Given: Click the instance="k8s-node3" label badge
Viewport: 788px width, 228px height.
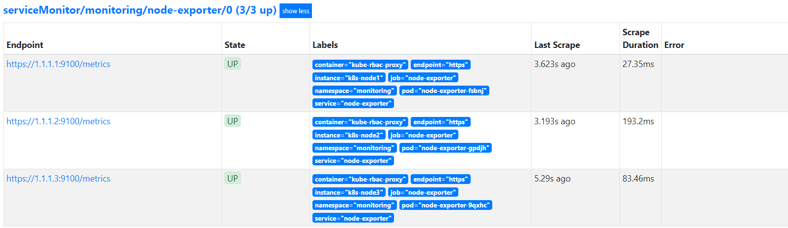Looking at the screenshot, I should [x=349, y=192].
